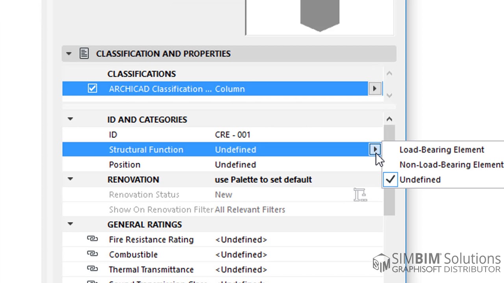Collapse the Renovation group
The height and width of the screenshot is (283, 504).
pyautogui.click(x=70, y=179)
